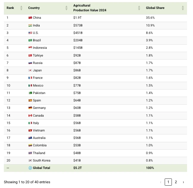Sort by Global Share column arrows
Screen dimensions: 193x188
183,8
